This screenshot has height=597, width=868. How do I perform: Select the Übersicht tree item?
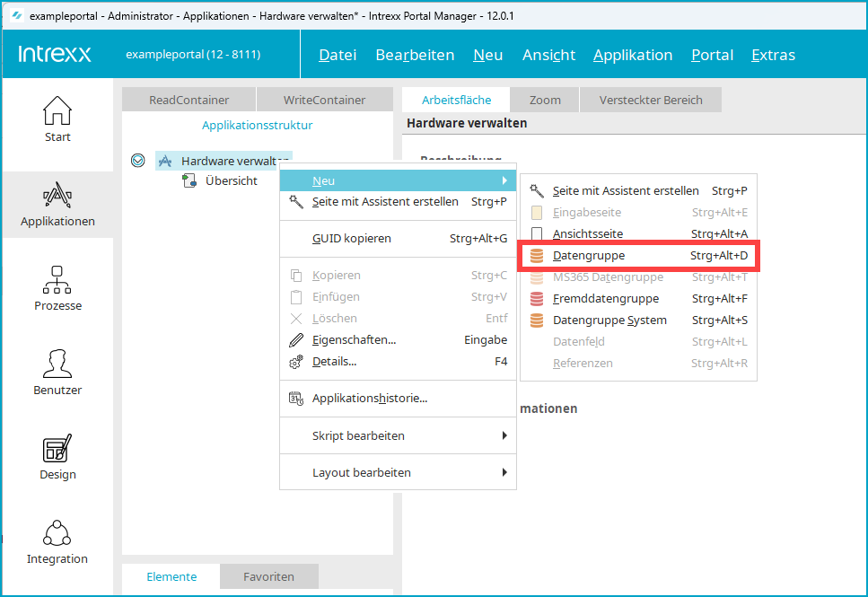[232, 180]
